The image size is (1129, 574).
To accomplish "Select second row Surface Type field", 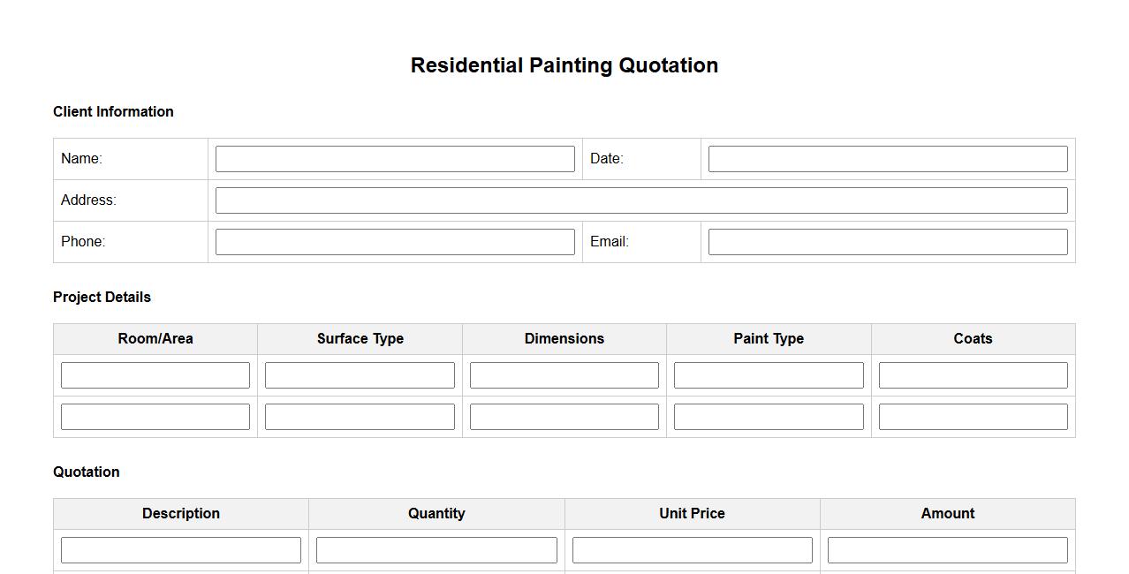I will coord(360,417).
